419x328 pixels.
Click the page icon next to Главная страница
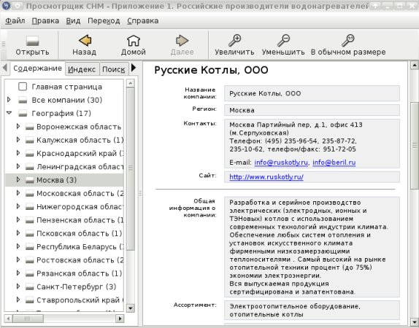click(x=23, y=87)
